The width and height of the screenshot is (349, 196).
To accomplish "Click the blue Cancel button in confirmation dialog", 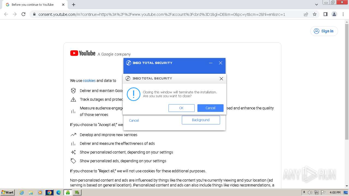I will coord(210,108).
